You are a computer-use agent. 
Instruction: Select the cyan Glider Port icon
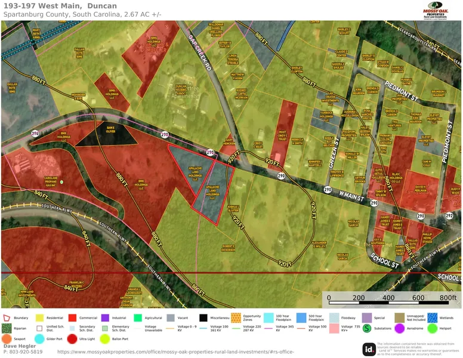40,339
